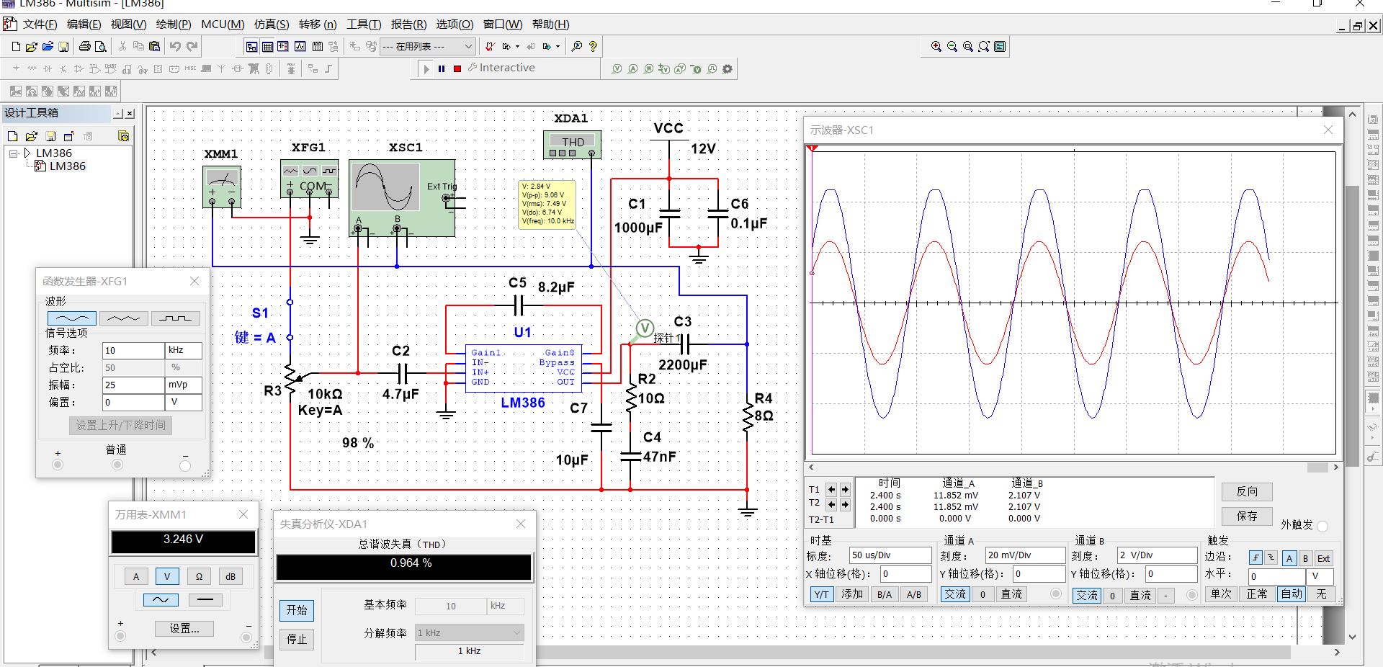Enable B/A display mode on oscilloscope
This screenshot has width=1383, height=667.
[884, 594]
